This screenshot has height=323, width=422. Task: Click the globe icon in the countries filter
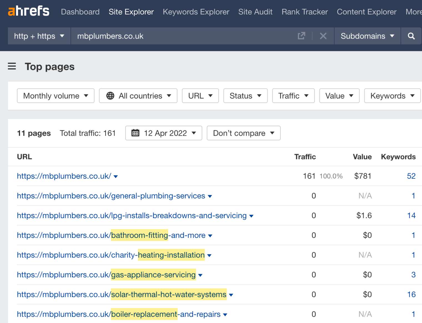click(110, 95)
